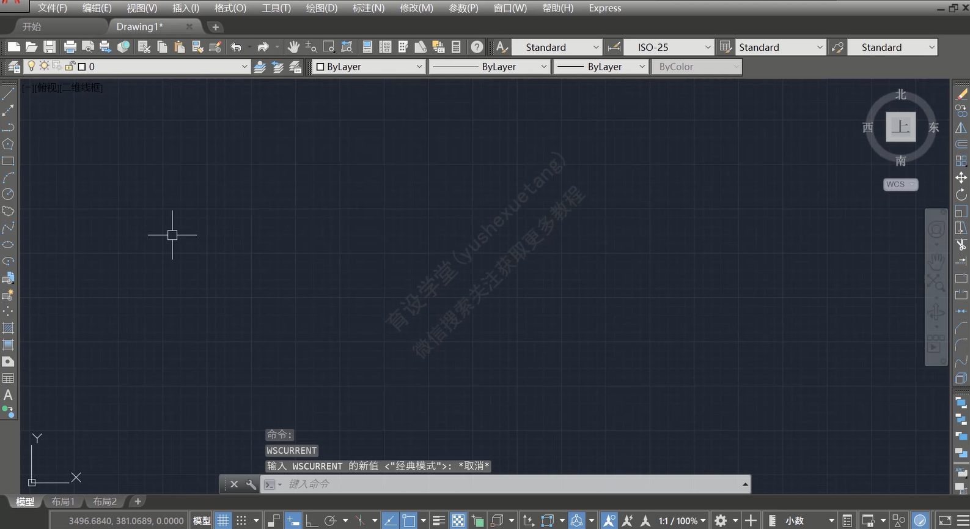This screenshot has height=529, width=970.
Task: Switch to the 布局2 layout tab
Action: pos(105,501)
